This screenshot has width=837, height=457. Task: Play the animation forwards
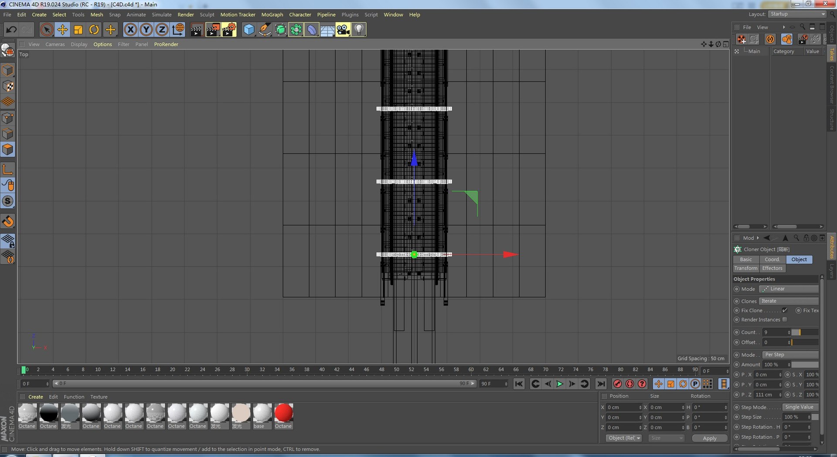click(x=560, y=384)
